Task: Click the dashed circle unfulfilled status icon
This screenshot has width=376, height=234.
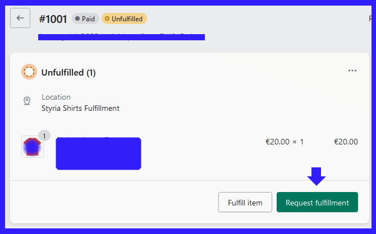Action: (x=29, y=72)
